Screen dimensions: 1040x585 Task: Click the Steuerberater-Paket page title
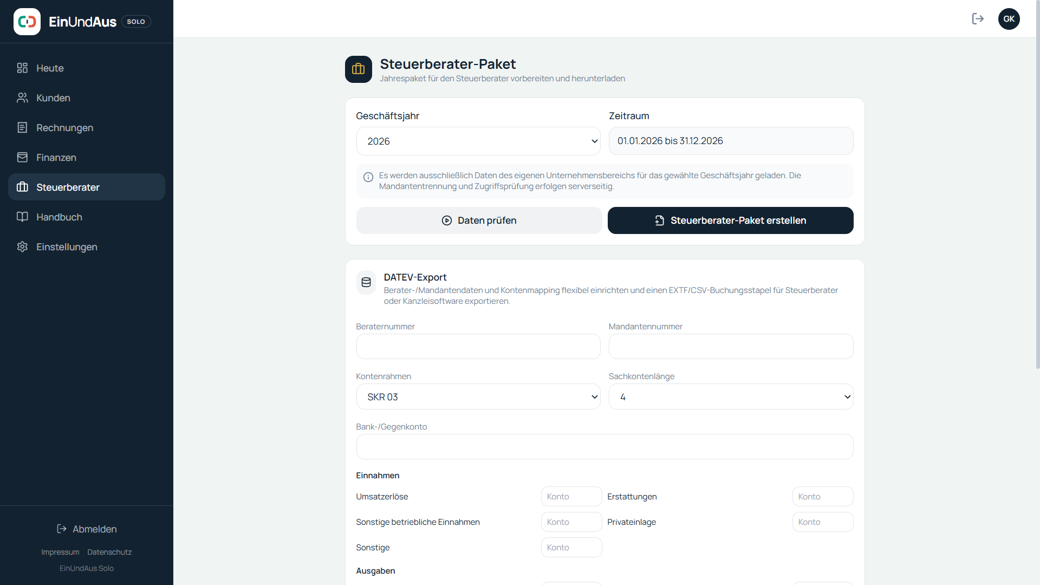pyautogui.click(x=448, y=64)
